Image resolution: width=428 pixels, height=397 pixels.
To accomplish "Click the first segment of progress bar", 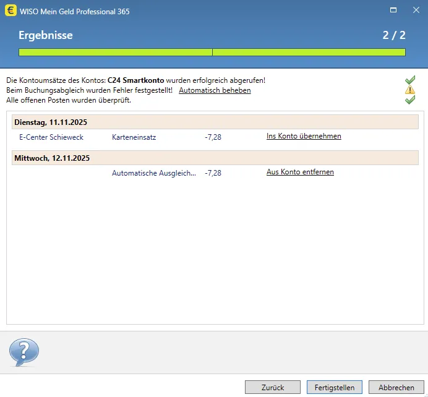I will point(116,53).
